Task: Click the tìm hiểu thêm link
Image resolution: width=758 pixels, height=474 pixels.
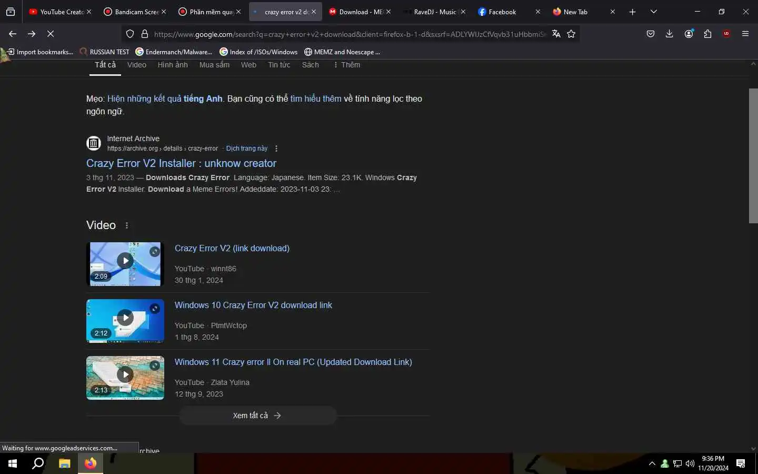Action: [x=316, y=98]
